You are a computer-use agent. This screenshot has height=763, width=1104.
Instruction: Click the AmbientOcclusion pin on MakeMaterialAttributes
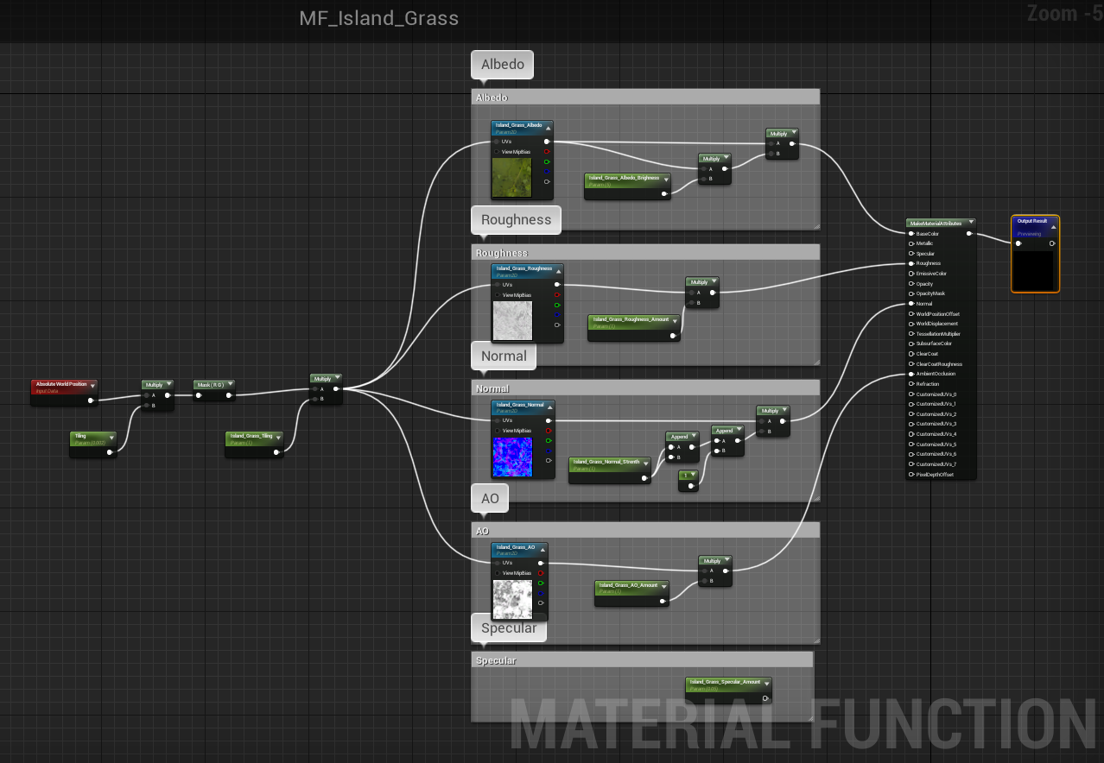click(911, 374)
